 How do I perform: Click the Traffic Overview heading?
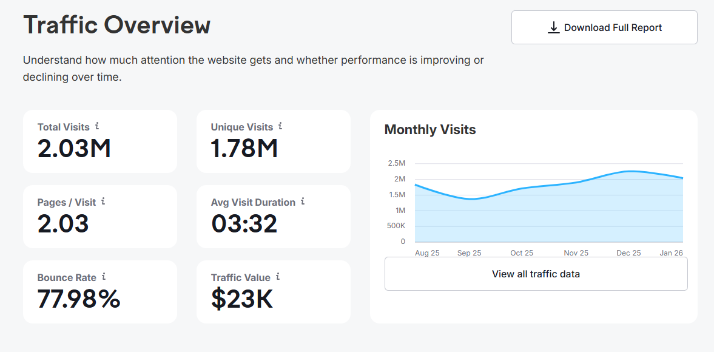[116, 25]
